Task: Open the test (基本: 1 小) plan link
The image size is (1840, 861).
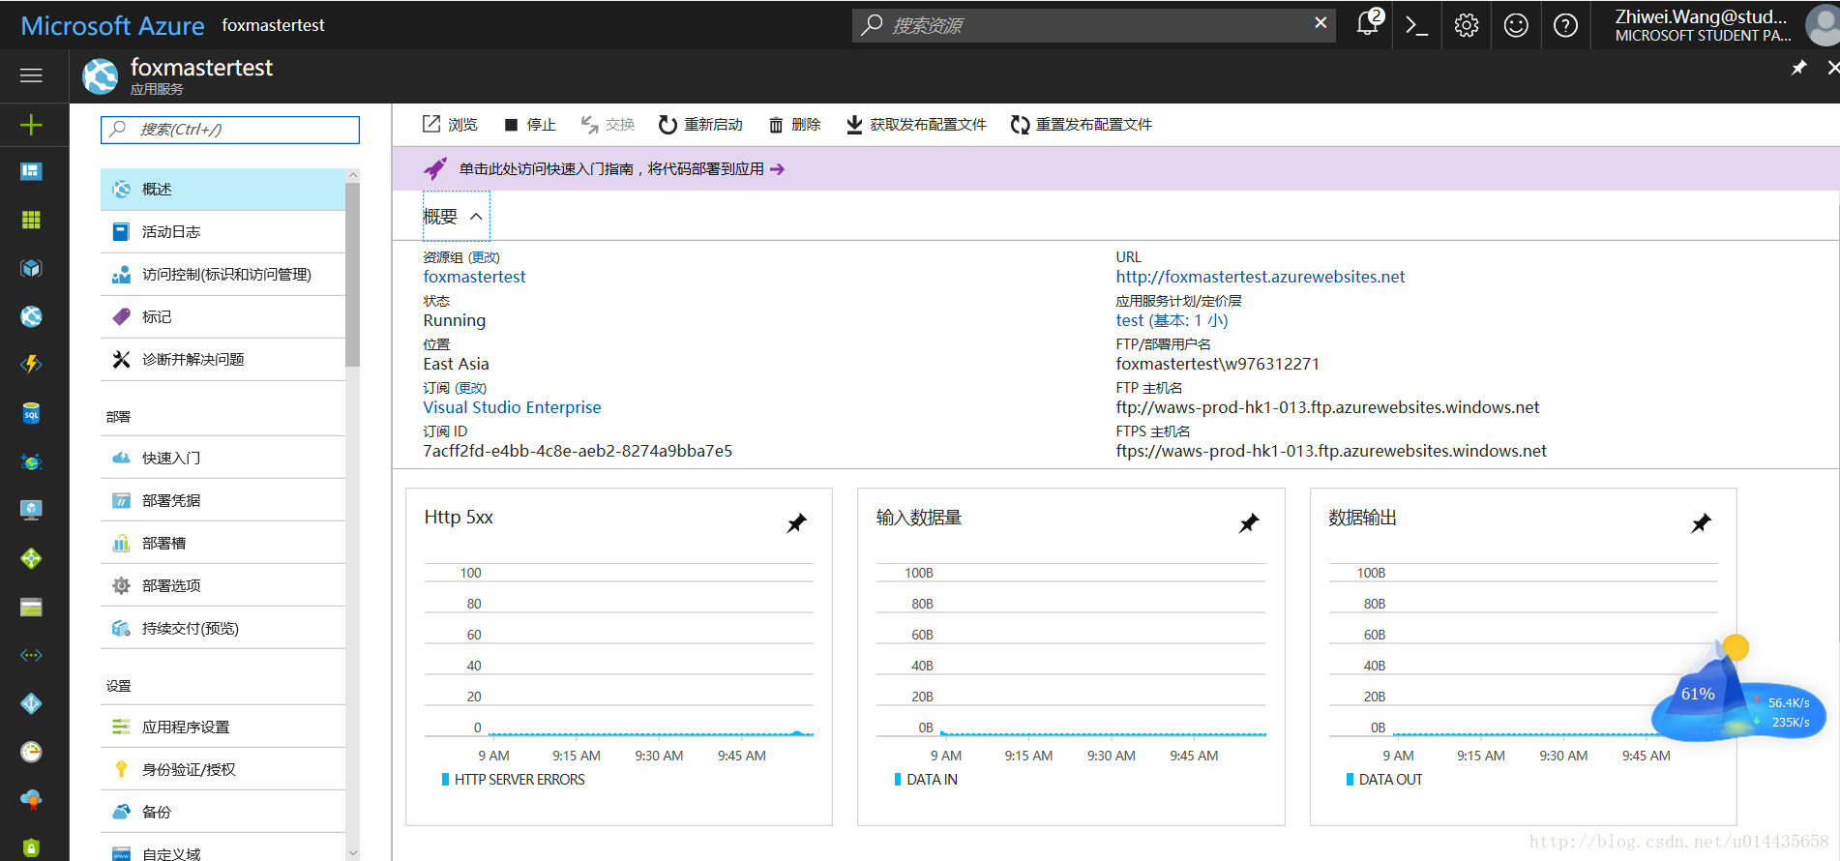Action: [1172, 320]
